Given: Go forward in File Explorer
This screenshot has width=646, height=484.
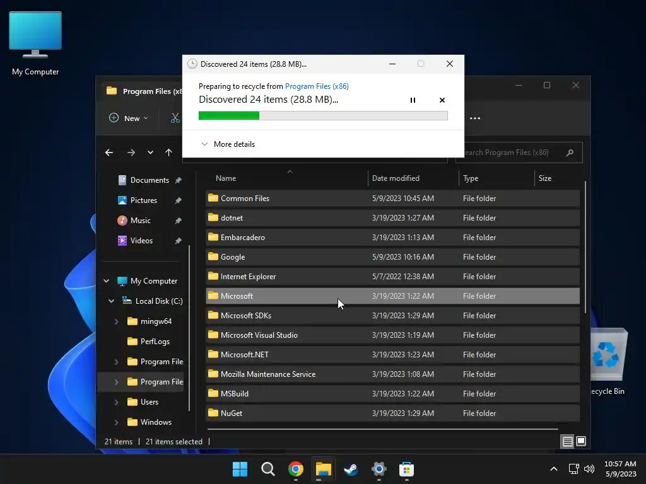Looking at the screenshot, I should pos(131,153).
